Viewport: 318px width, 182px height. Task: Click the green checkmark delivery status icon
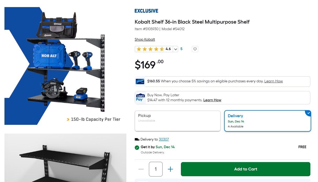click(x=137, y=147)
